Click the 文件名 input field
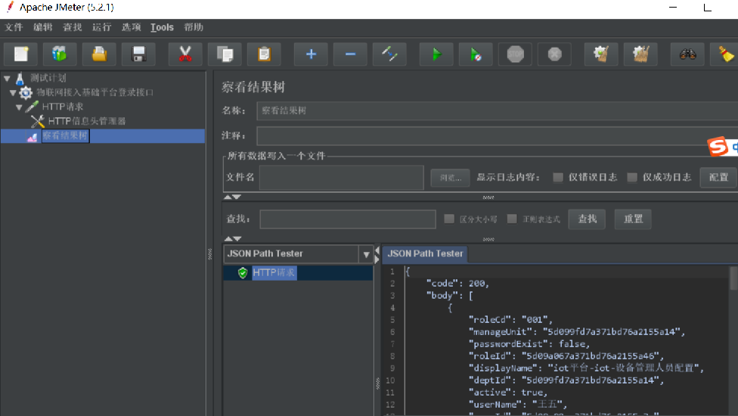 point(342,178)
